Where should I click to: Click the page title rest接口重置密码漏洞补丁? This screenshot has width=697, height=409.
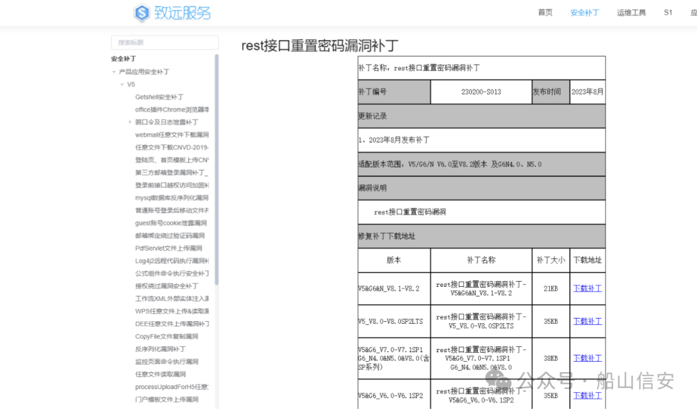(x=319, y=45)
